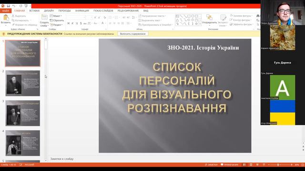Toggle underline Ч formatting
This screenshot has width=305, height=171.
(76, 23)
